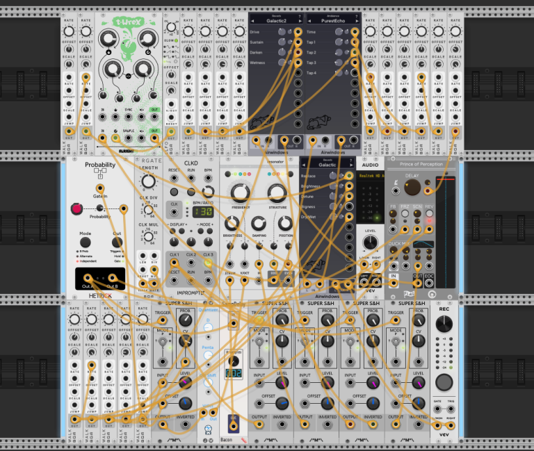Click the RGATE LENGTH knob
The height and width of the screenshot is (451, 534).
pyautogui.click(x=149, y=181)
